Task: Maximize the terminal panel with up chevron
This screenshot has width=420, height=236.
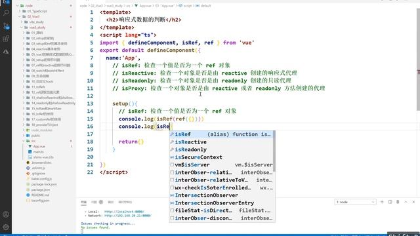Action: pos(406,202)
